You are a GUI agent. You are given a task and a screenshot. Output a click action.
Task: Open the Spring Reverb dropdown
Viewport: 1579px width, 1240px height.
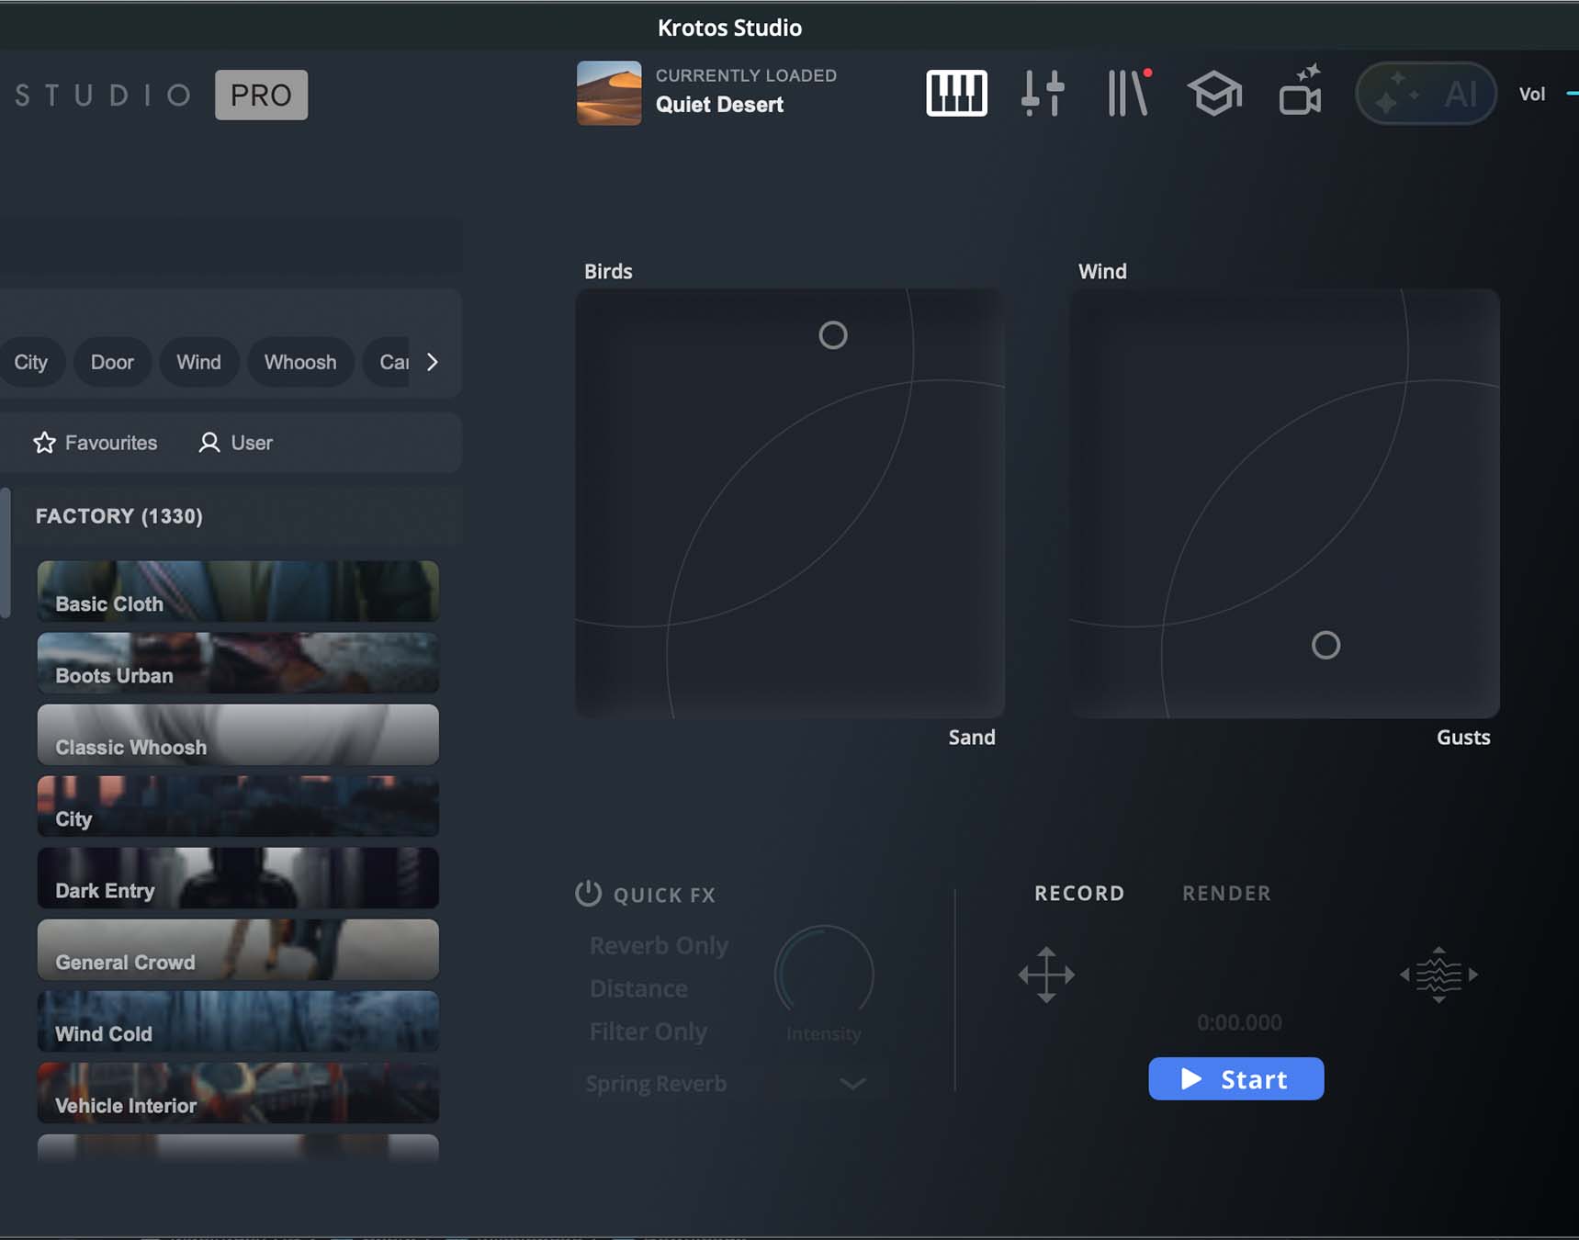[726, 1084]
